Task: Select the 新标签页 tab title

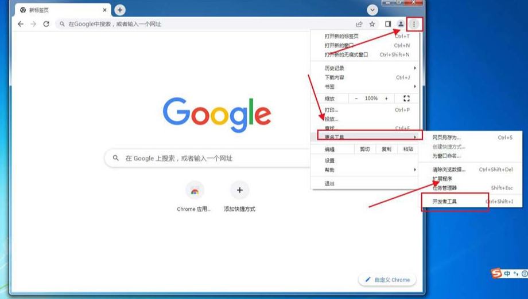Action: pos(39,10)
